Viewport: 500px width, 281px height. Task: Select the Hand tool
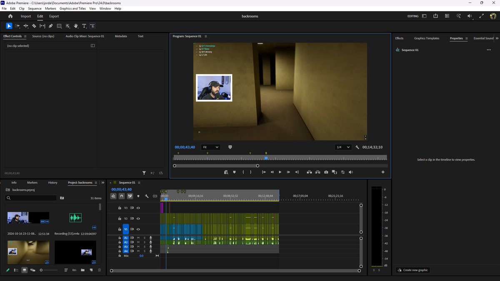pyautogui.click(x=76, y=26)
